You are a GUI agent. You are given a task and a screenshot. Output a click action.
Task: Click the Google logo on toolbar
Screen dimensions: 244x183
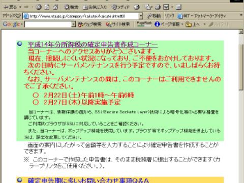click(12, 24)
